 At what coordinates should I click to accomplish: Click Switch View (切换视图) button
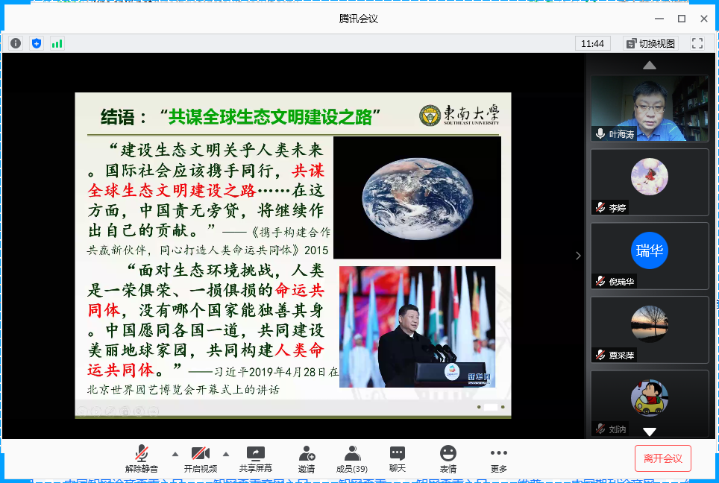tap(650, 43)
